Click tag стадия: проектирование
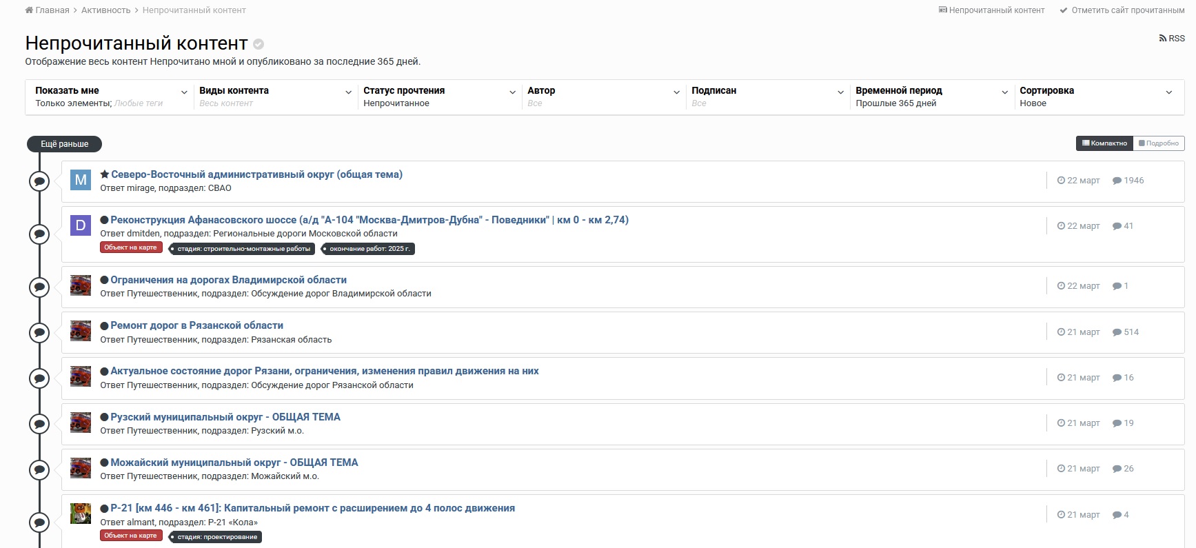The width and height of the screenshot is (1196, 548). pos(215,537)
